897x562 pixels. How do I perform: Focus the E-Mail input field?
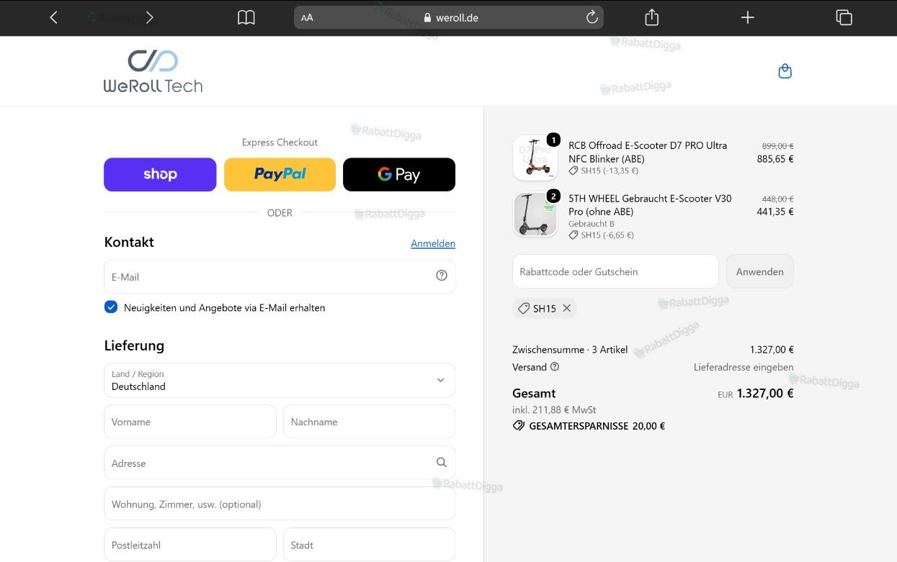coord(280,276)
